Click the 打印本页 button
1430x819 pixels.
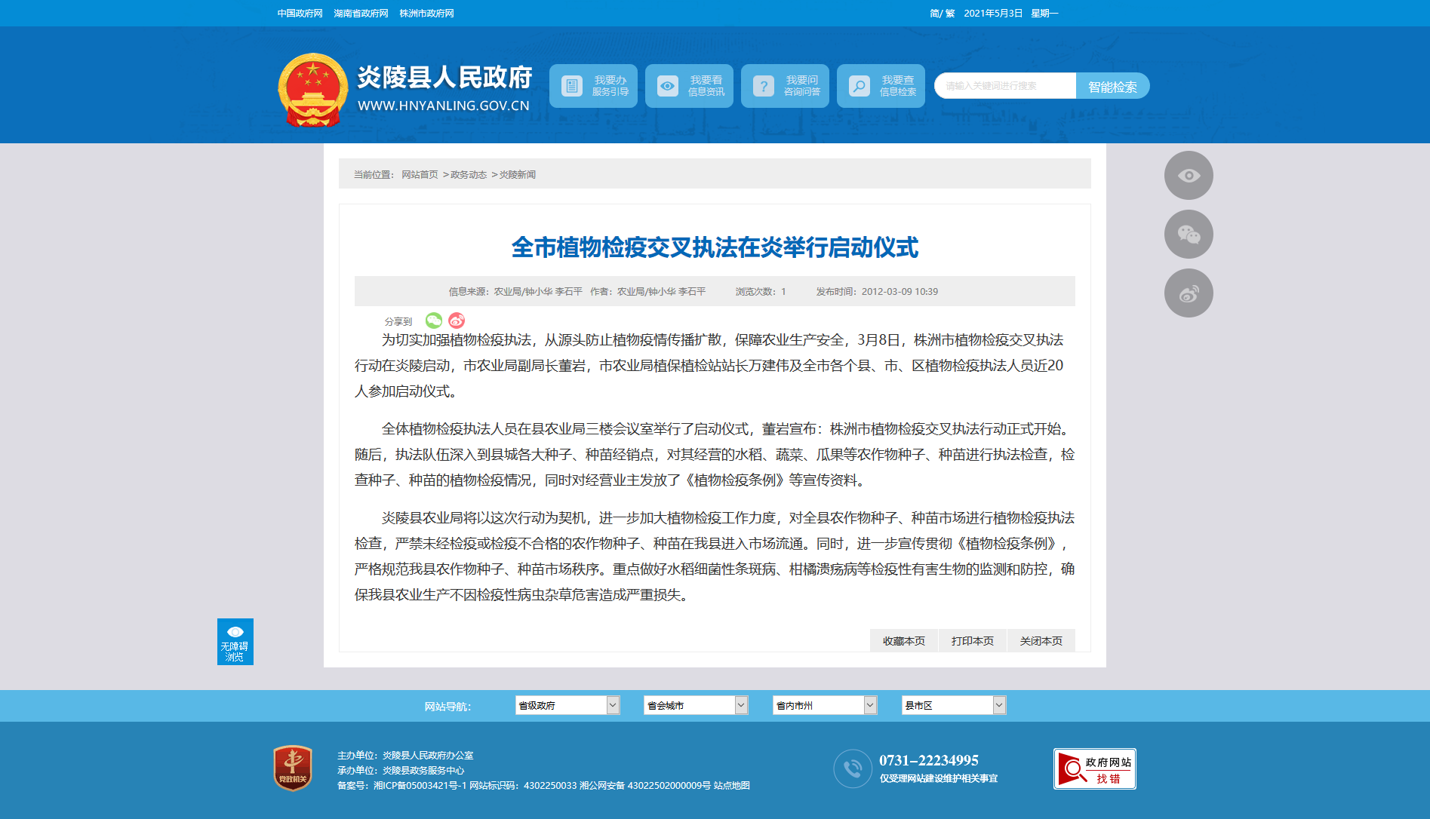972,641
